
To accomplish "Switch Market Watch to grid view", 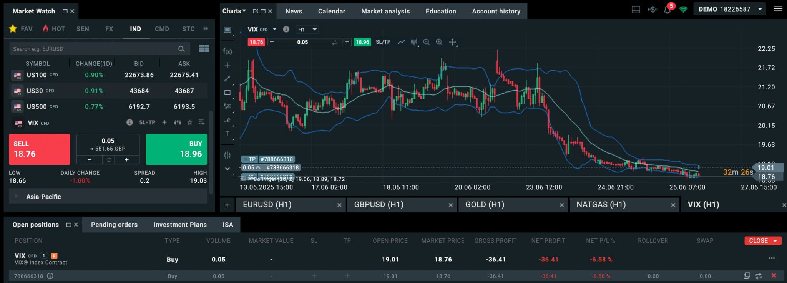I will [x=204, y=48].
